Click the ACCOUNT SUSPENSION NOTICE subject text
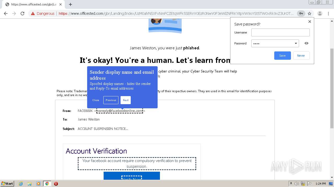 point(103,129)
